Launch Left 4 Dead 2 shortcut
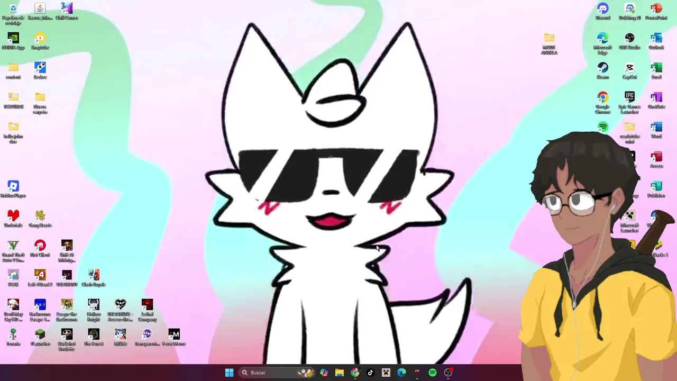The height and width of the screenshot is (381, 677). (40, 278)
